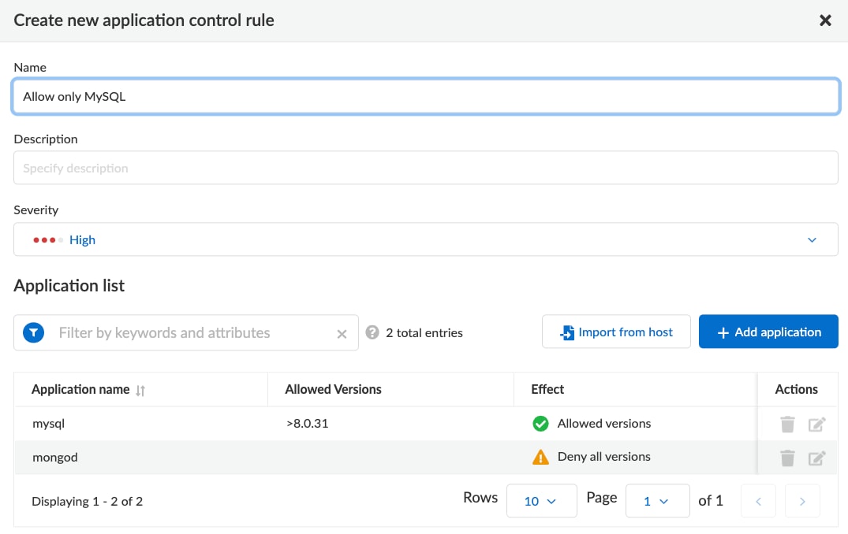Screen dimensions: 848x534
Task: Open help icon beside total entries
Action: click(x=372, y=332)
